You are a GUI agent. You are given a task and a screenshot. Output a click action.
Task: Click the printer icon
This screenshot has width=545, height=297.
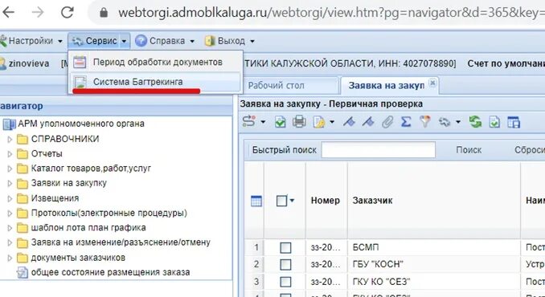tap(299, 122)
